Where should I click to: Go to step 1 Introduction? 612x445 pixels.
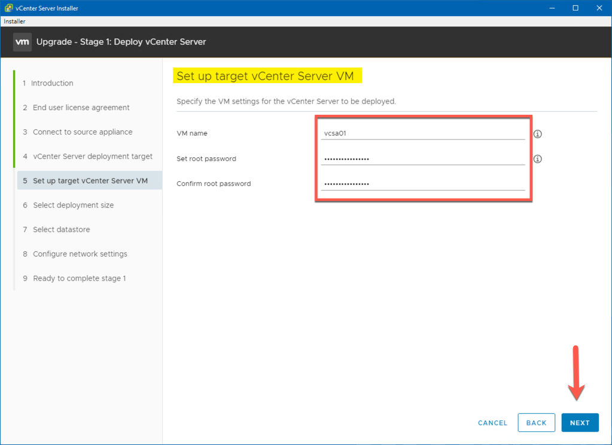point(52,83)
